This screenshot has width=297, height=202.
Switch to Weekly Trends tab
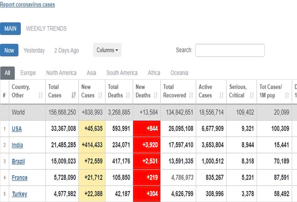tap(46, 28)
